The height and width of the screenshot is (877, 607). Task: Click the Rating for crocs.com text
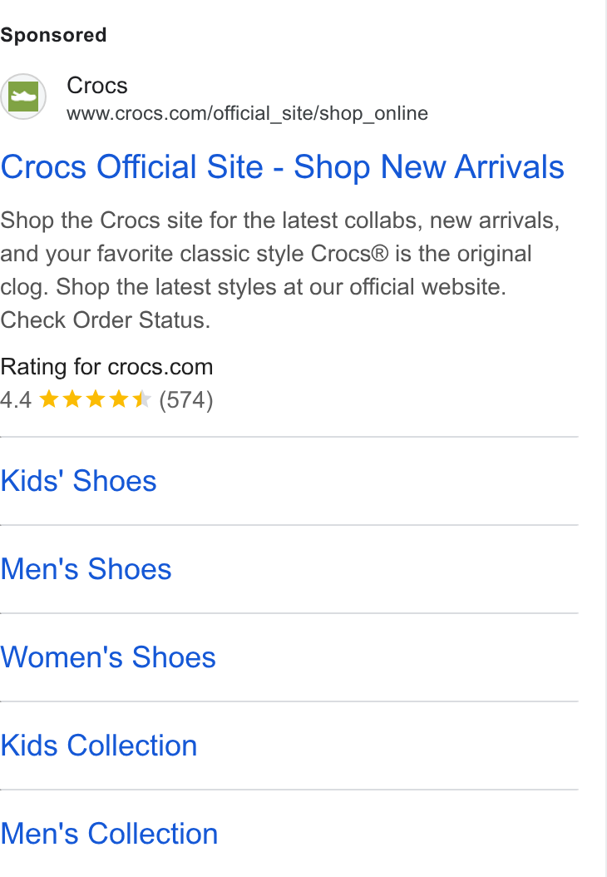[x=106, y=367]
